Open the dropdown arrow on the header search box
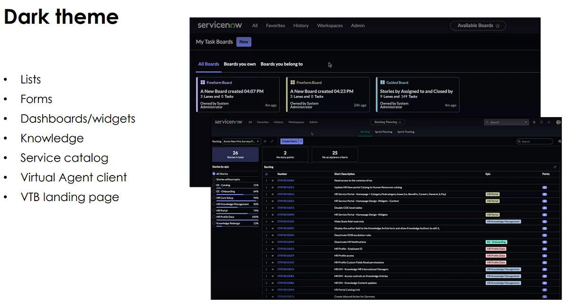 526,122
